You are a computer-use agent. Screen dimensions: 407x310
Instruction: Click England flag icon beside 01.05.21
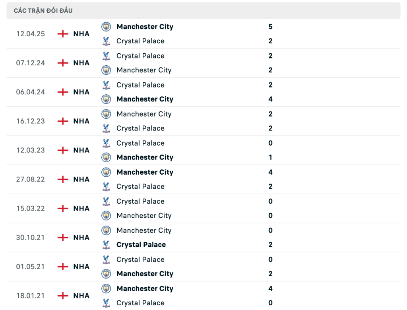tap(62, 267)
